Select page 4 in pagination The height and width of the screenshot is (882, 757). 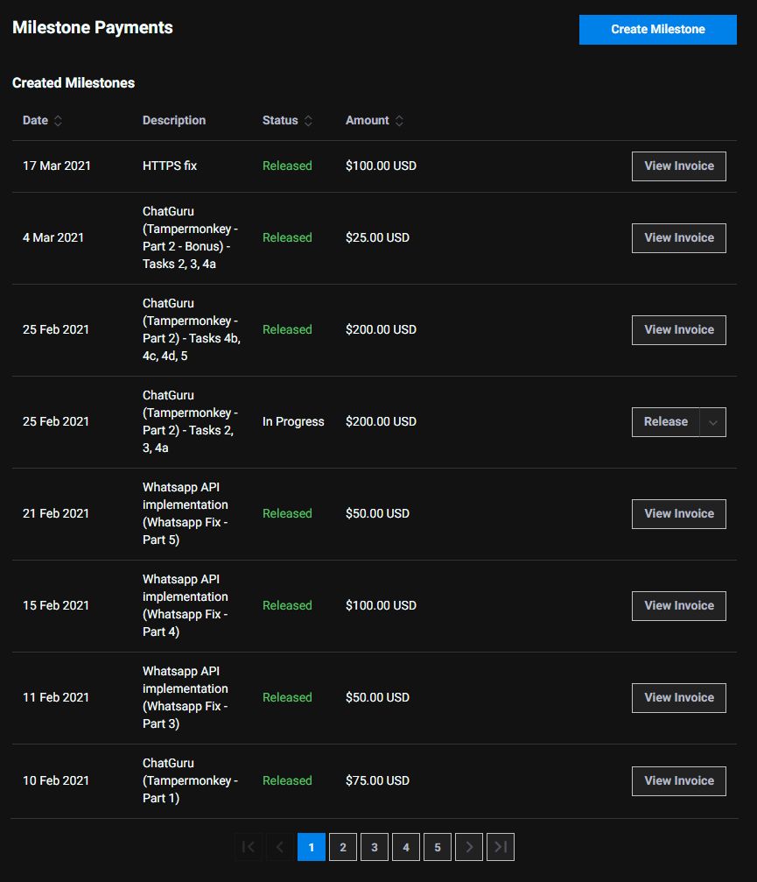406,847
